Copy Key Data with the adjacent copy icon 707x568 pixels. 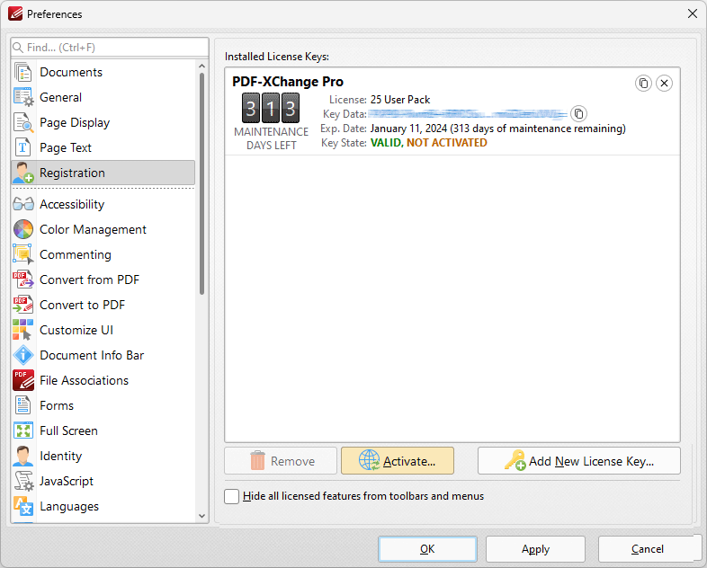[579, 114]
